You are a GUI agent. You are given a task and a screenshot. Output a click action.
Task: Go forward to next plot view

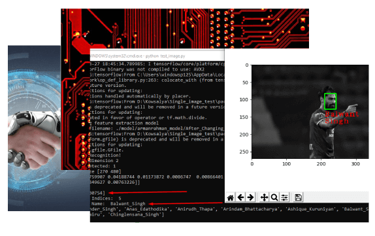[x=250, y=197]
